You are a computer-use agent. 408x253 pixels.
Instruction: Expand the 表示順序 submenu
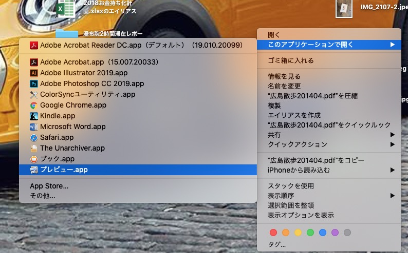pos(329,196)
